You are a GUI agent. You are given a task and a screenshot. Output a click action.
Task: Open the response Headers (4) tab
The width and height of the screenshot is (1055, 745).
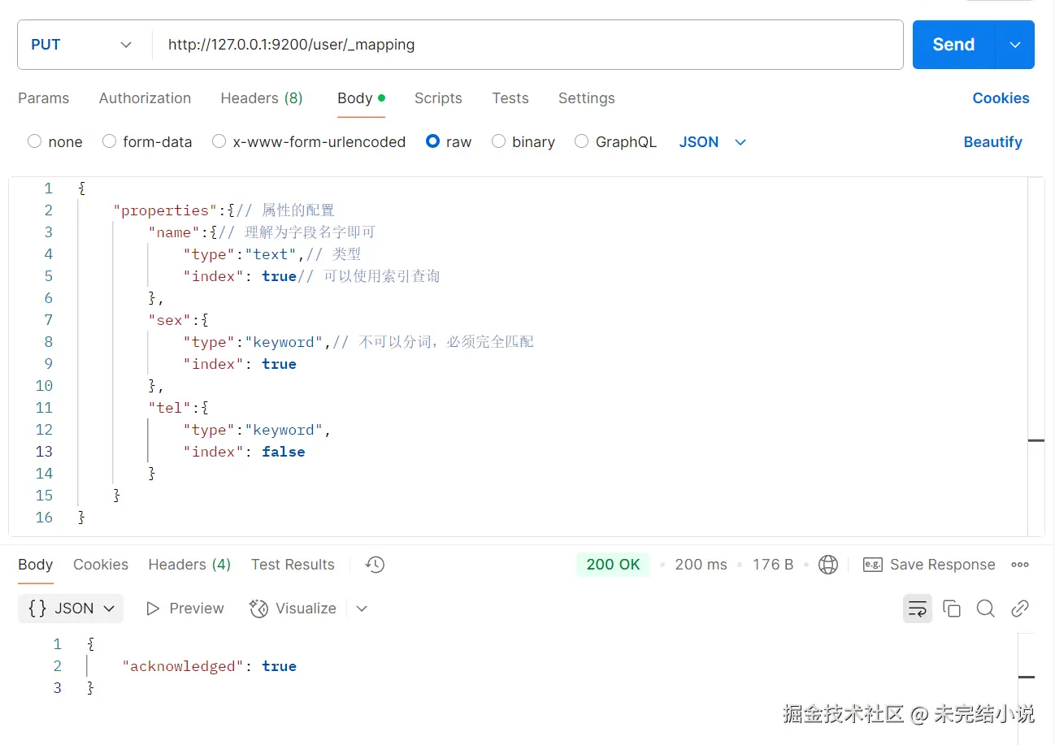tap(189, 565)
